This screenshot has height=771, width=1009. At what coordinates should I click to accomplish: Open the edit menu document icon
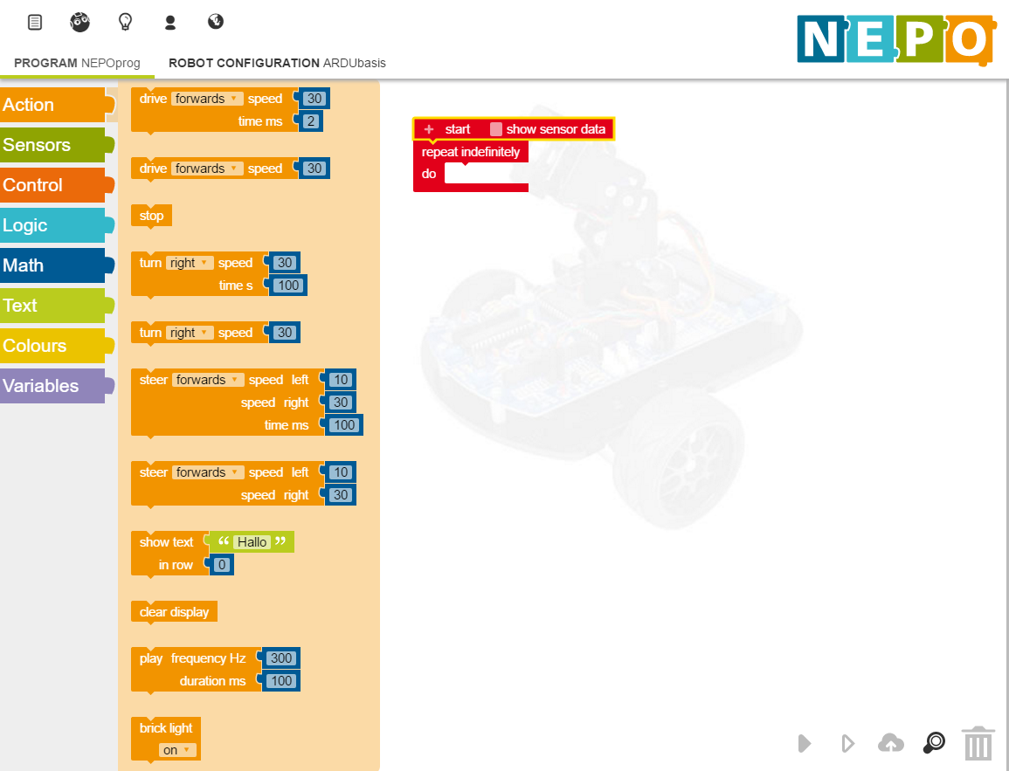pos(35,23)
